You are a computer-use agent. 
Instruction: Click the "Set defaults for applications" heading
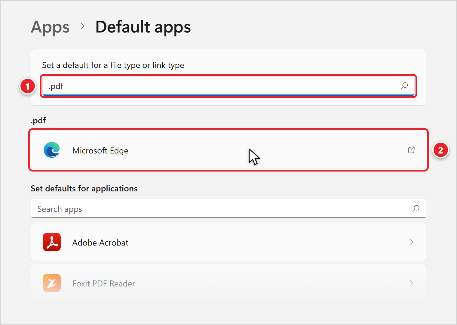pos(84,189)
